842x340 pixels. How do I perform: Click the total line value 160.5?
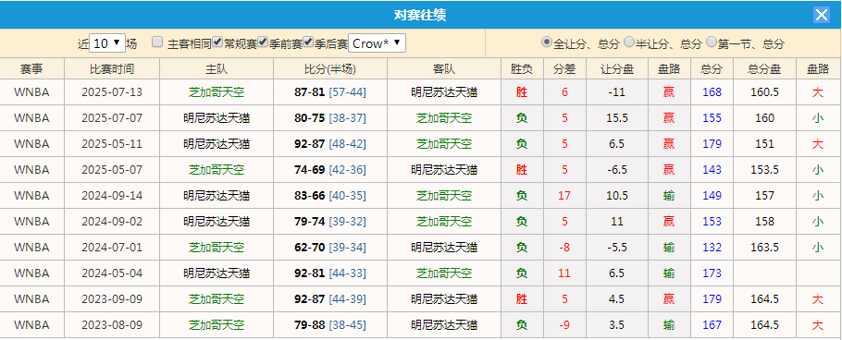click(764, 92)
